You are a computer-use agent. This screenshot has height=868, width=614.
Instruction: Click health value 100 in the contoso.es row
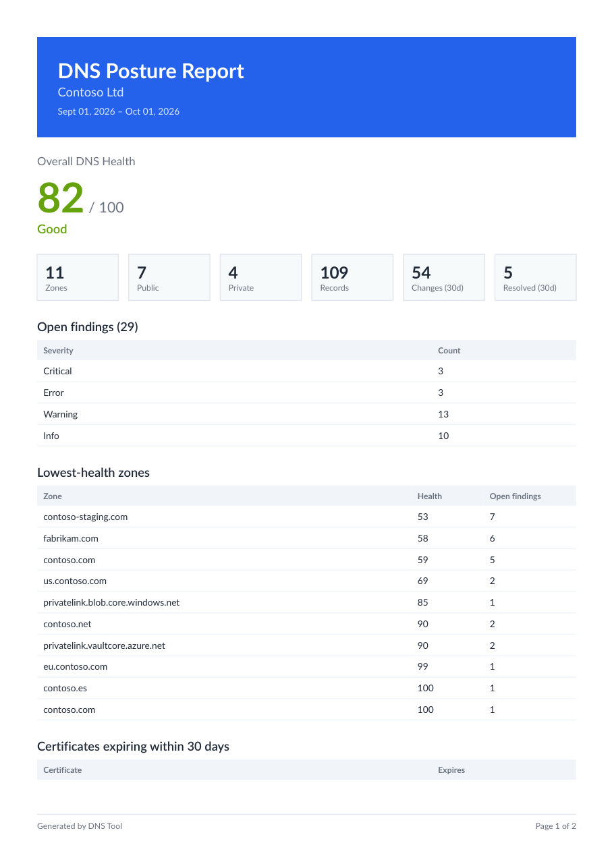pos(426,688)
